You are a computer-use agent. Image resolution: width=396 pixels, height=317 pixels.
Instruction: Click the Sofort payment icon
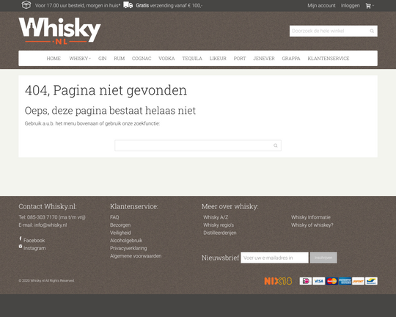tap(358, 281)
